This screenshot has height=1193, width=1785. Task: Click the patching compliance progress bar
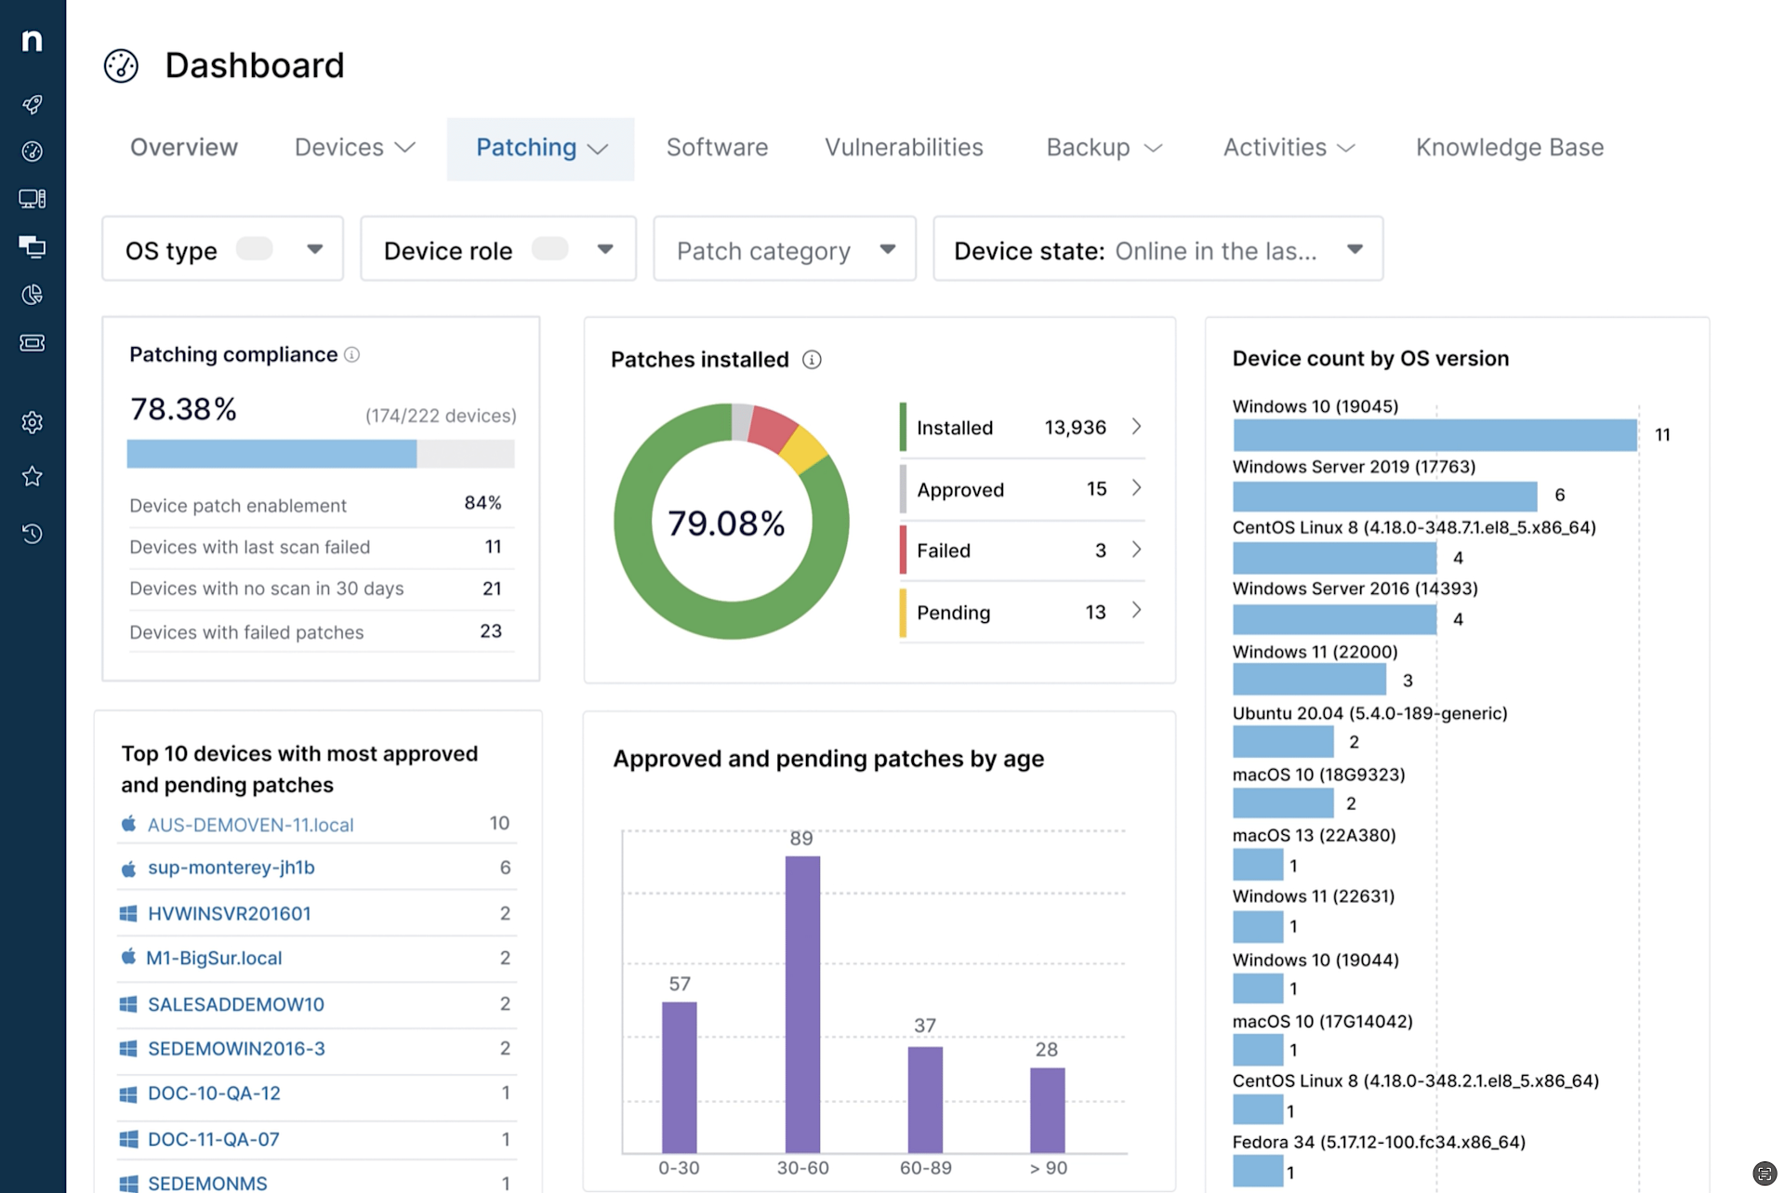pyautogui.click(x=320, y=454)
